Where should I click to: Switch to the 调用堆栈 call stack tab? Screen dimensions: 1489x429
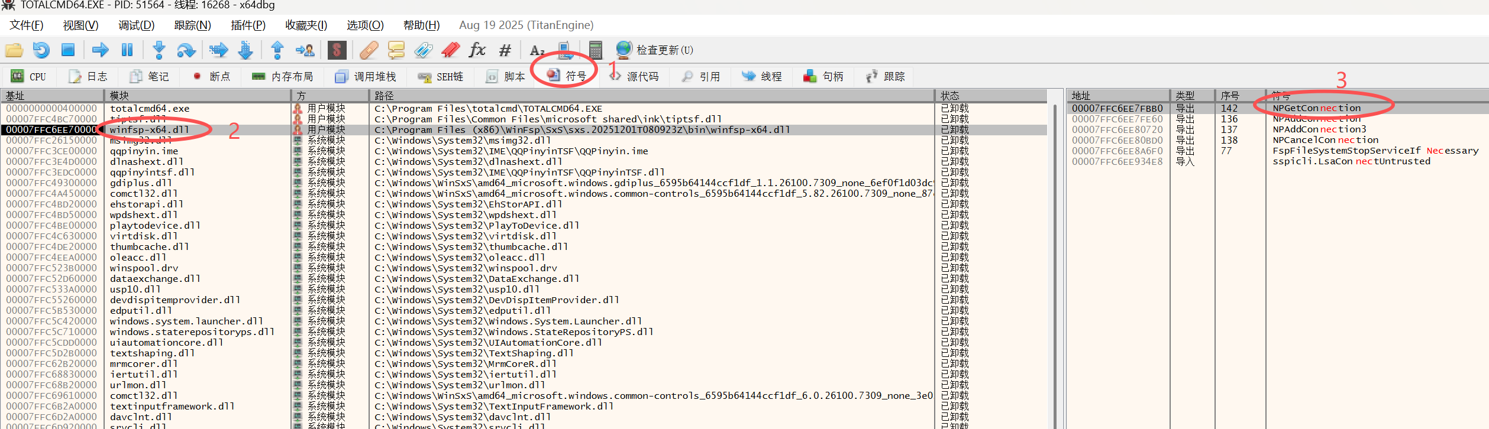(366, 76)
